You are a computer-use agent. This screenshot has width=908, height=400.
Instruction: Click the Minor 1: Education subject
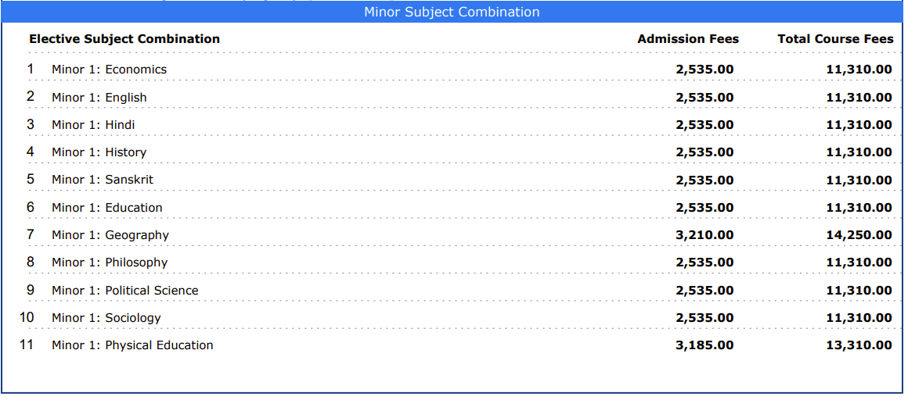click(x=107, y=208)
